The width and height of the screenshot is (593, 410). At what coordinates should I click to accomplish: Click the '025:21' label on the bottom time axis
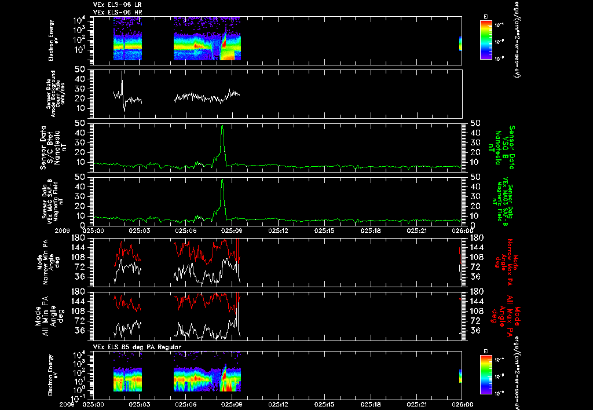[x=416, y=404]
